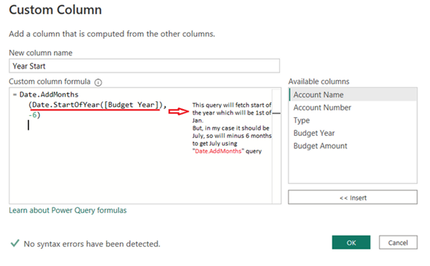Screen dimensions: 430x266
Task: Select Account Number in Available columns
Action: [322, 108]
